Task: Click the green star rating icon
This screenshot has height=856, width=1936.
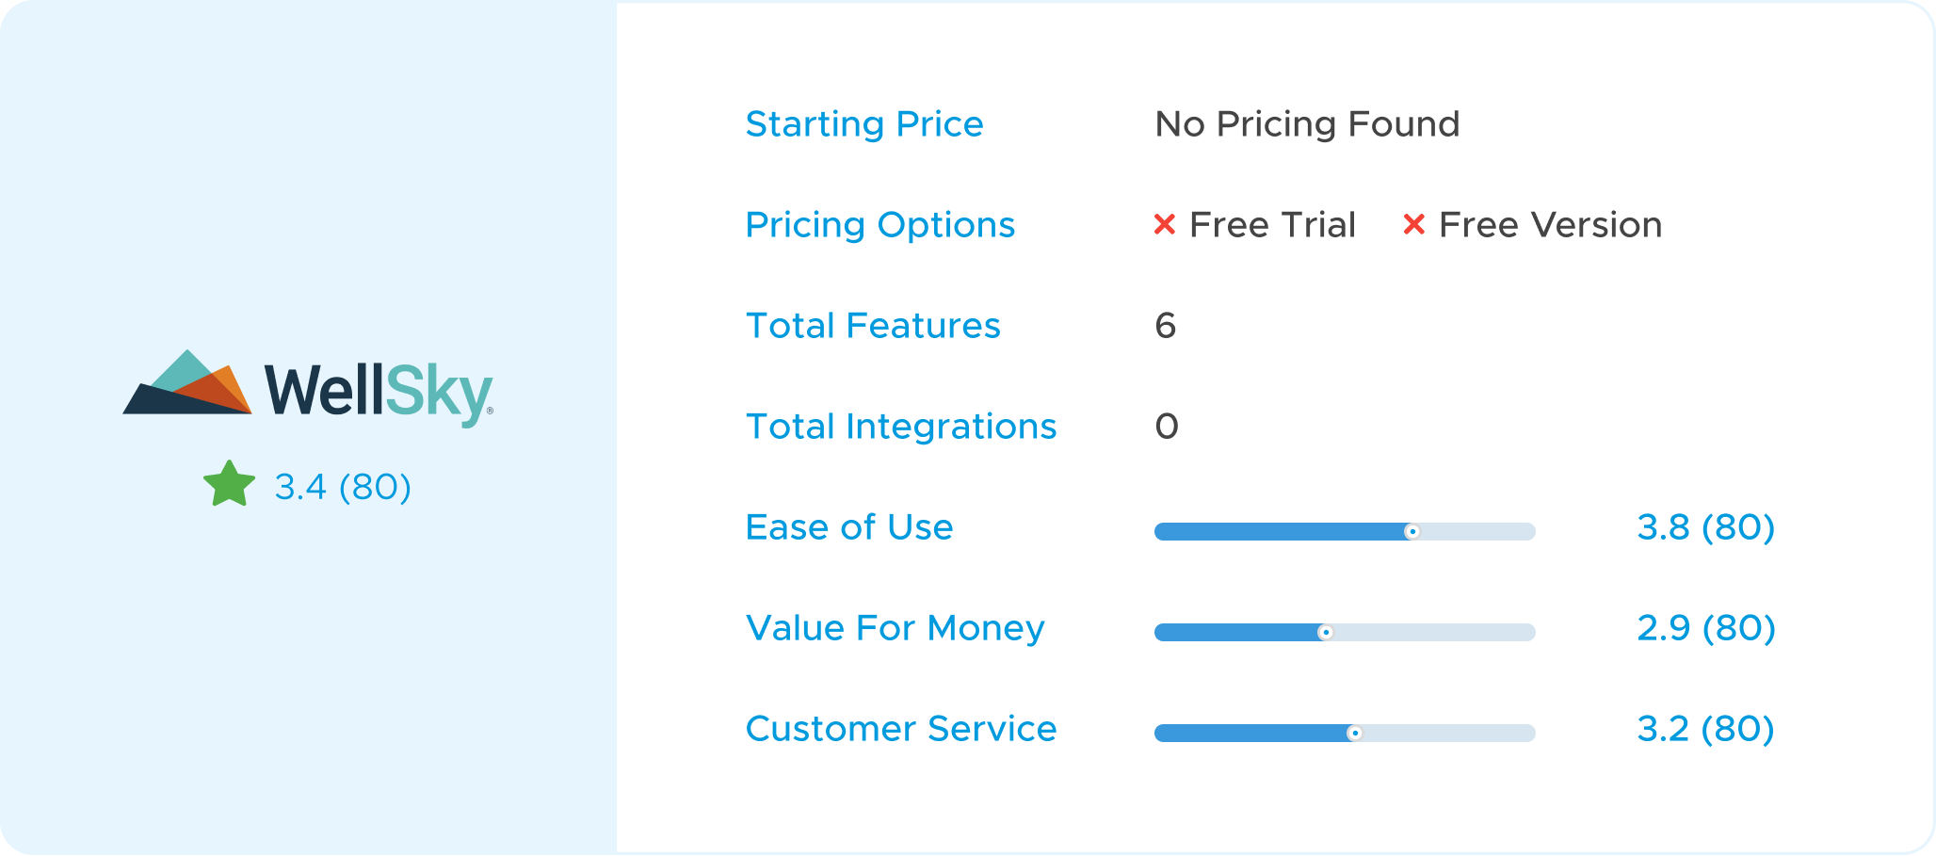Action: click(230, 485)
